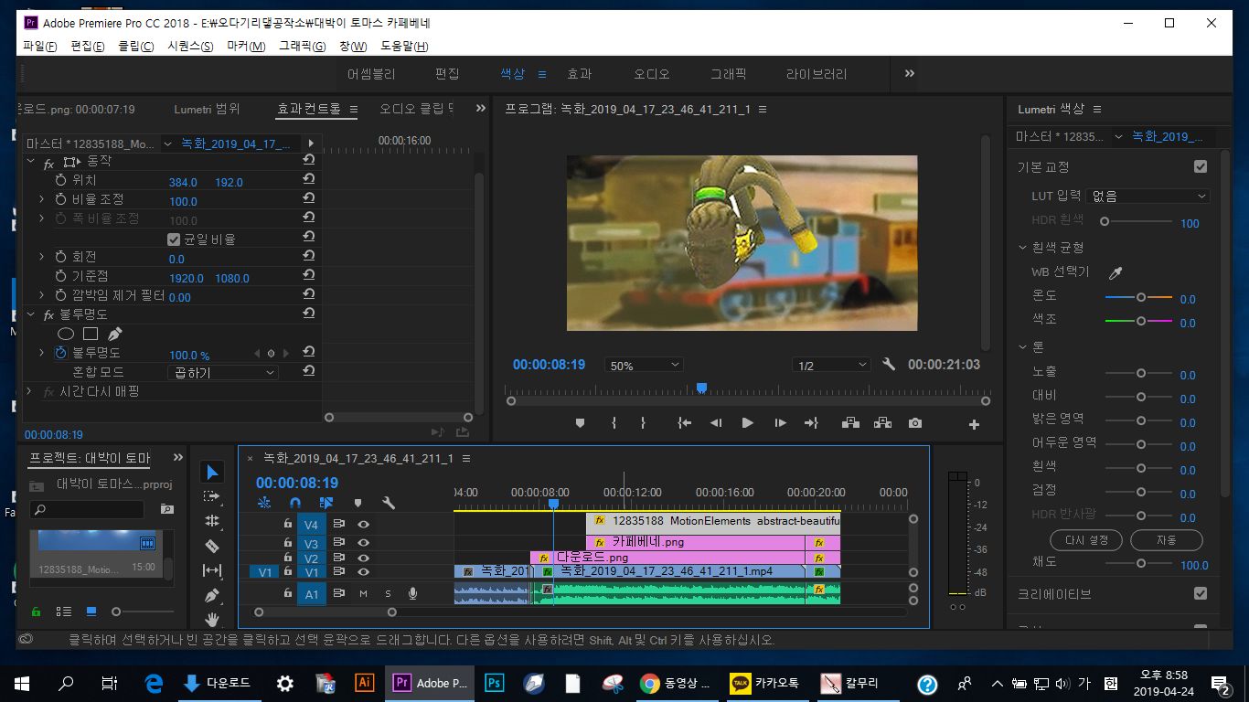Open 파일(F) menu
Image resolution: width=1249 pixels, height=702 pixels.
point(39,46)
